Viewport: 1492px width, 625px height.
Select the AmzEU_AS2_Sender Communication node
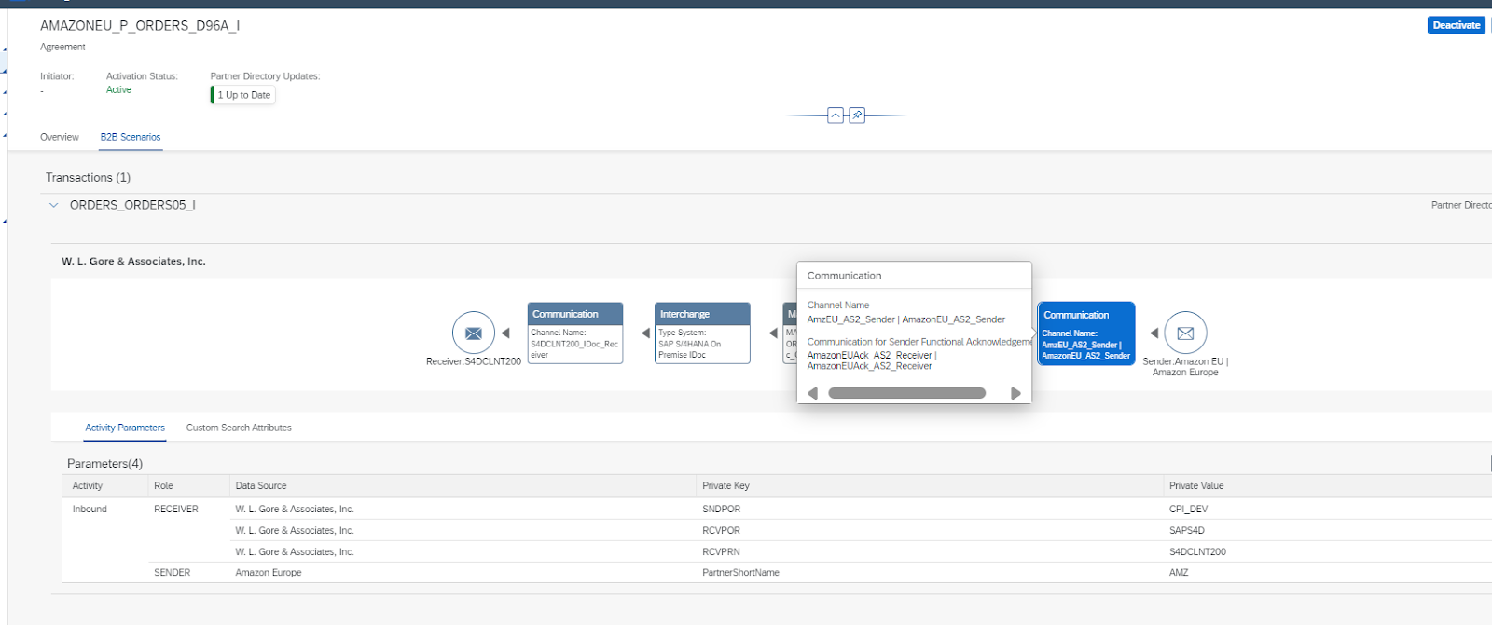click(1086, 333)
